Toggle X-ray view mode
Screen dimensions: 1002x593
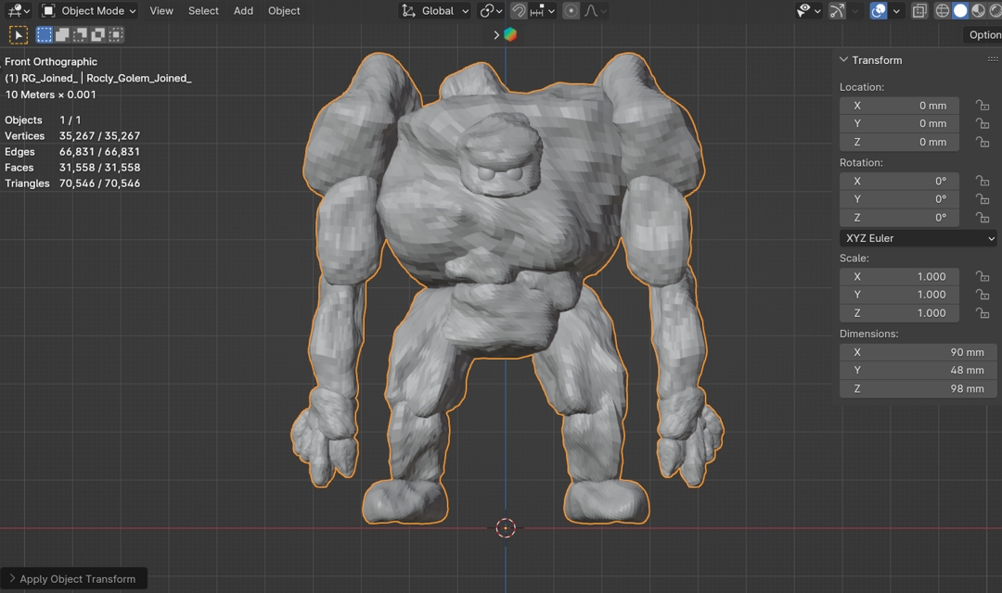click(919, 11)
